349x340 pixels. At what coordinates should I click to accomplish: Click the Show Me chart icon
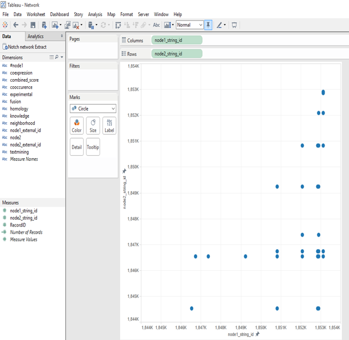tap(168, 25)
